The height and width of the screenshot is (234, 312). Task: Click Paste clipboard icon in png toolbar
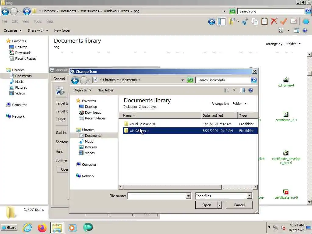coord(264,22)
